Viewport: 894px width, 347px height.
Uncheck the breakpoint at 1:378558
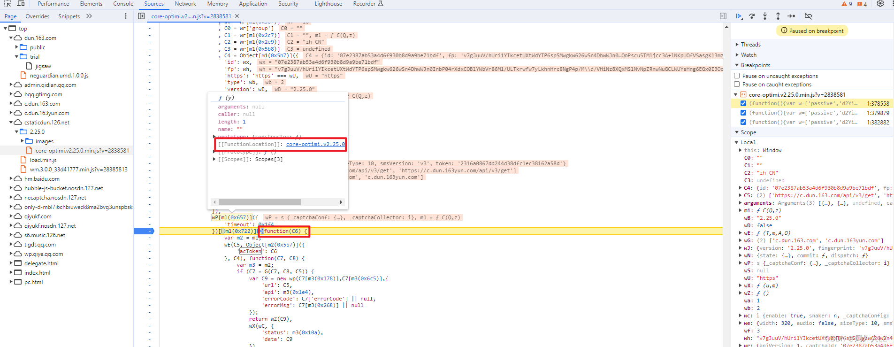point(743,103)
